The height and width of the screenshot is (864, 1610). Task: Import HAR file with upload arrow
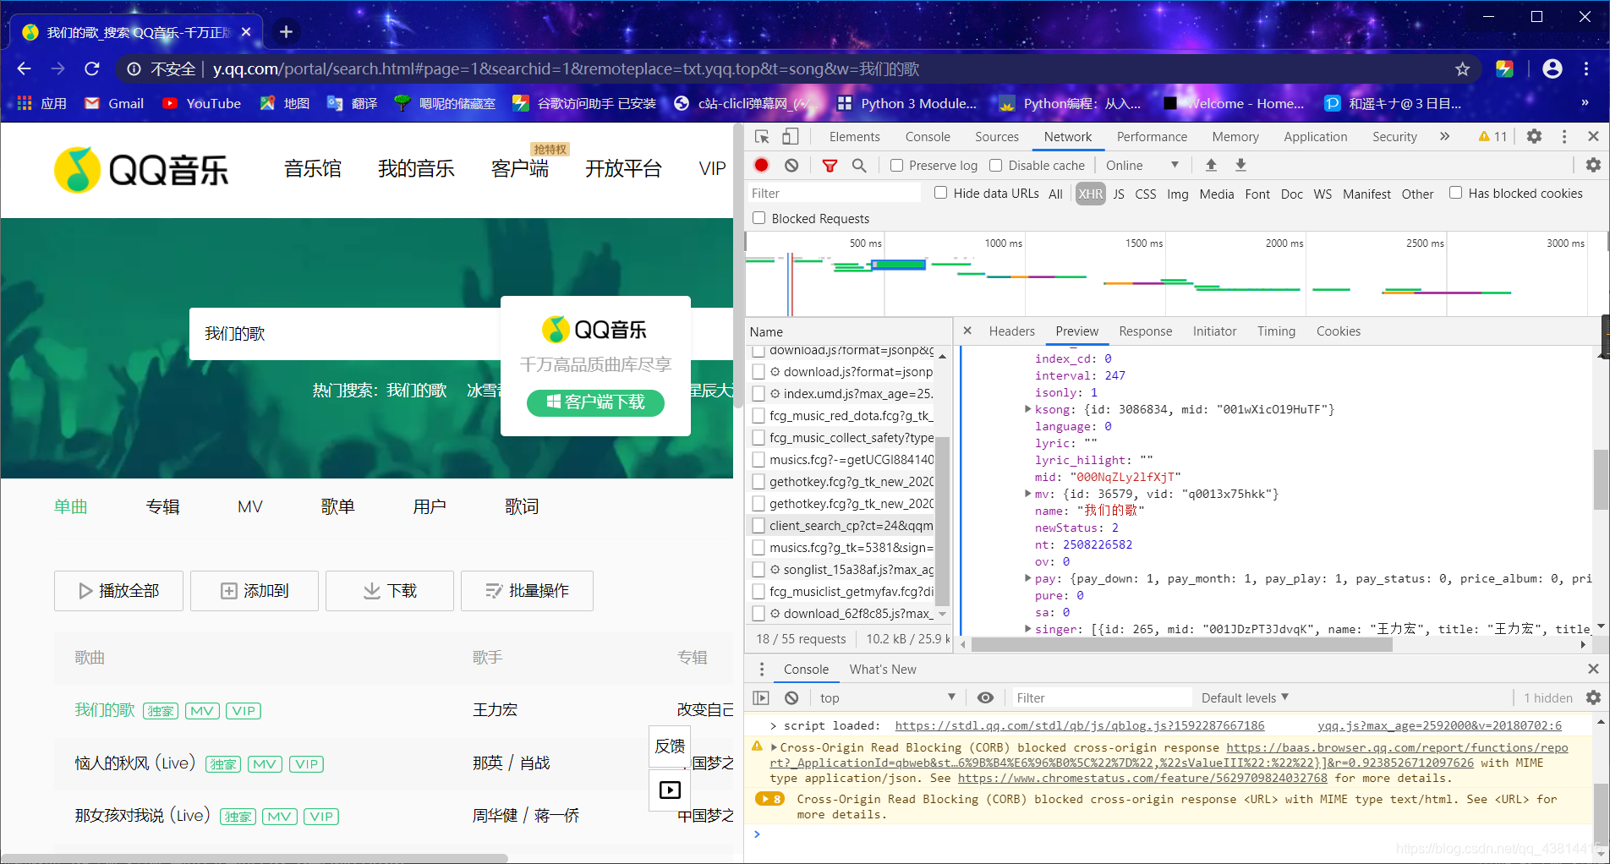click(x=1211, y=166)
